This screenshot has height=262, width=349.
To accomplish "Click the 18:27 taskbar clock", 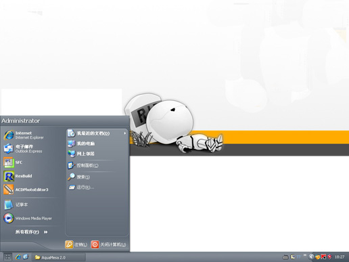I will pos(340,257).
